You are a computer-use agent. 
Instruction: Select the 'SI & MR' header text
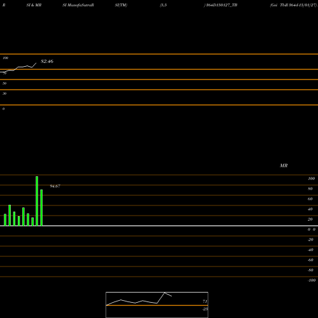pyautogui.click(x=34, y=5)
